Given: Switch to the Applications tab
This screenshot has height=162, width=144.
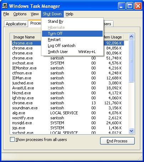Looking at the screenshot, I should click(x=16, y=24).
